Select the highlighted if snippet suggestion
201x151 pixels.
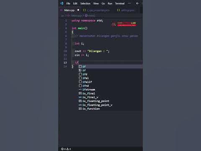(x=111, y=67)
